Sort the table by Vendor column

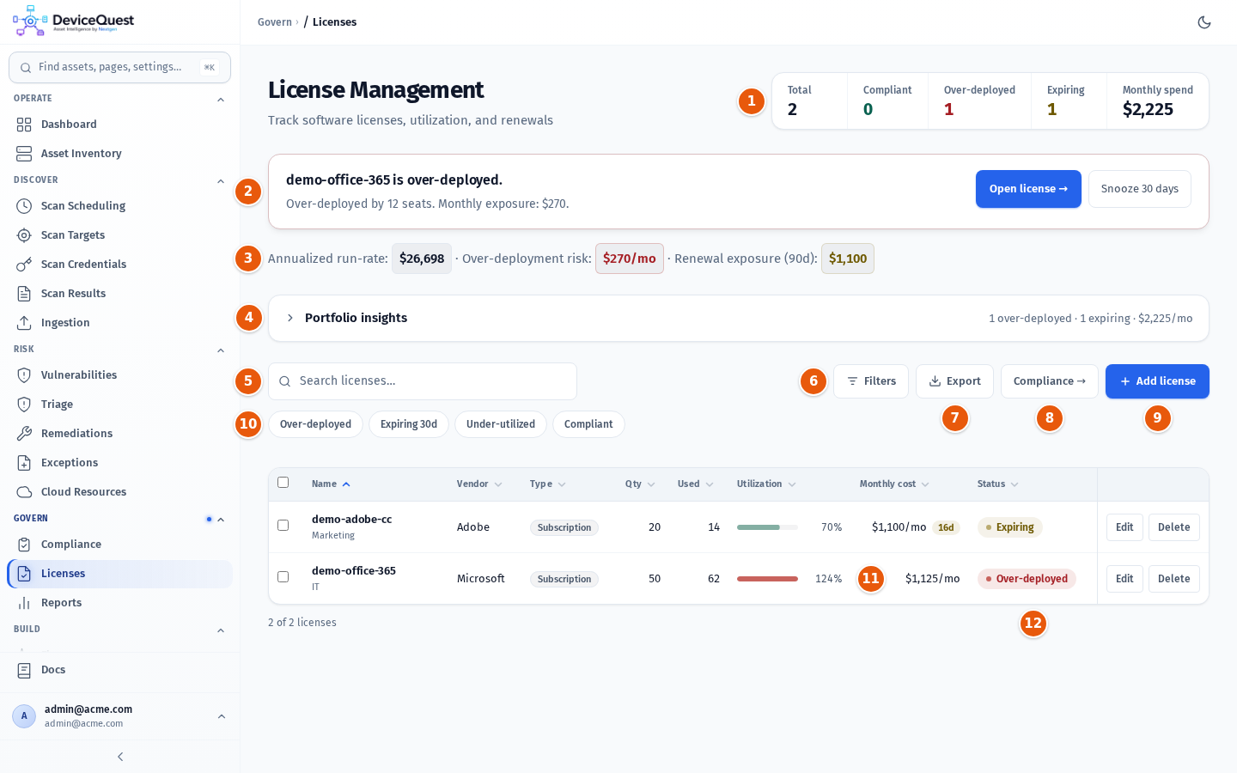coord(479,484)
